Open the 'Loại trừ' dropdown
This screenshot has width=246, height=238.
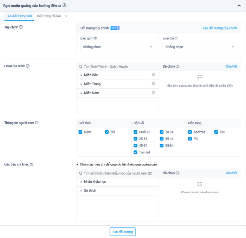pyautogui.click(x=200, y=47)
